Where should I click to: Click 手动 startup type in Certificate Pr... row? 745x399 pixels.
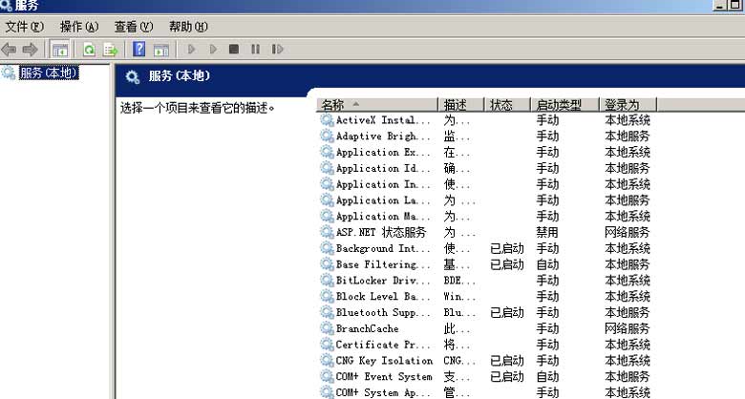coord(547,345)
